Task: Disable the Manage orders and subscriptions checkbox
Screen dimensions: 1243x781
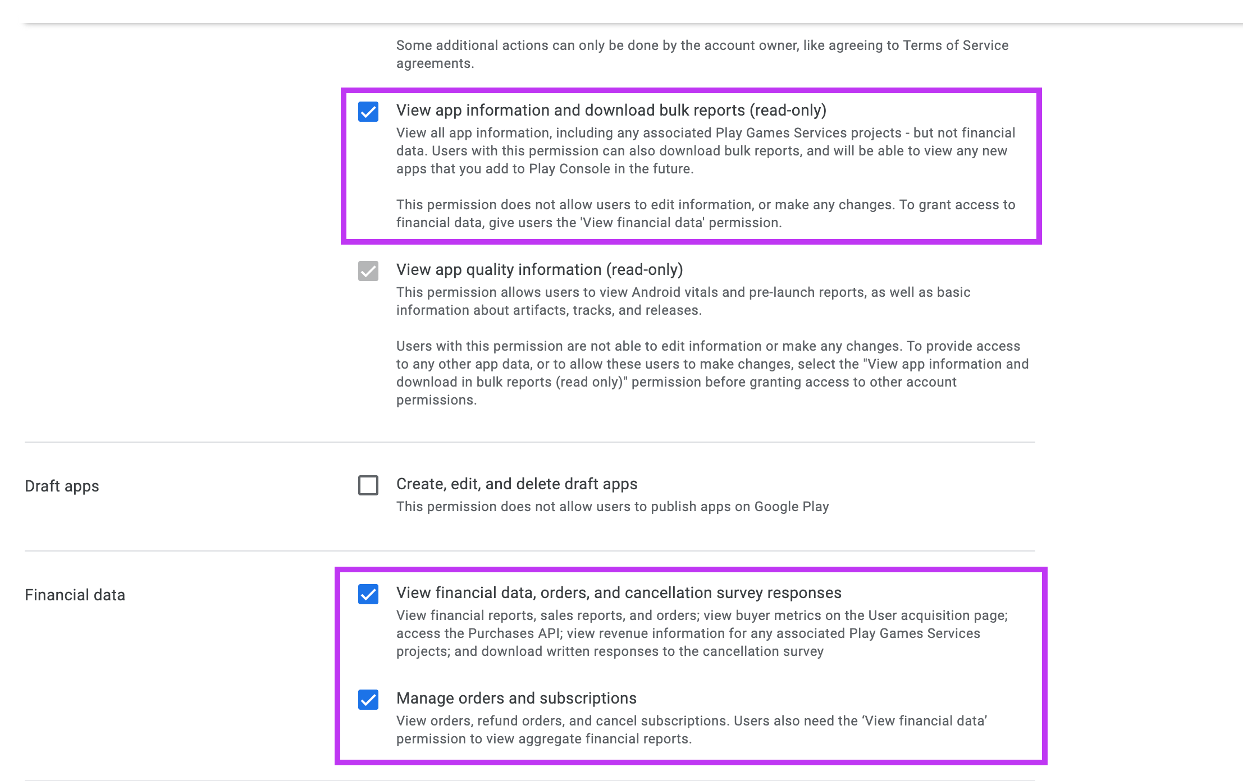Action: coord(368,700)
